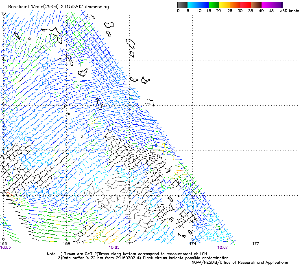Click the green 15-20 knots legend segment
The image size is (301, 265).
pyautogui.click(x=214, y=5)
